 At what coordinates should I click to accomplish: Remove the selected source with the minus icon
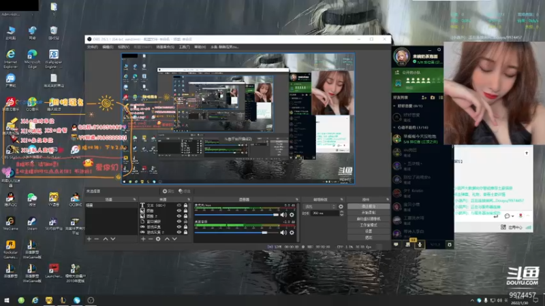[x=151, y=239]
